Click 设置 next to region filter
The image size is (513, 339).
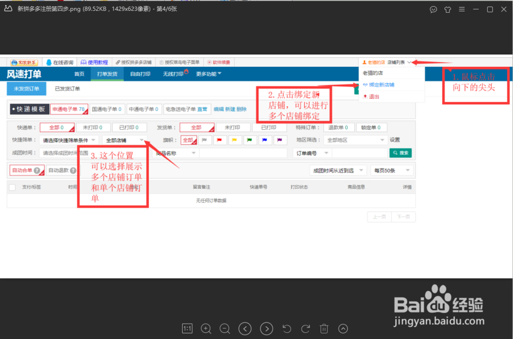pos(394,140)
